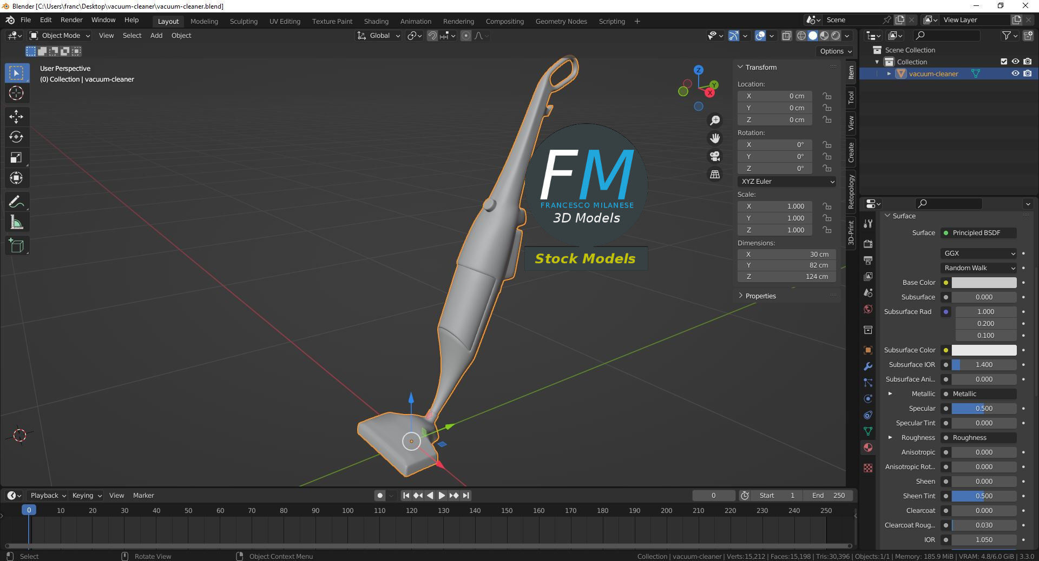The height and width of the screenshot is (561, 1039).
Task: Open the Texture properties checker icon
Action: pyautogui.click(x=868, y=468)
